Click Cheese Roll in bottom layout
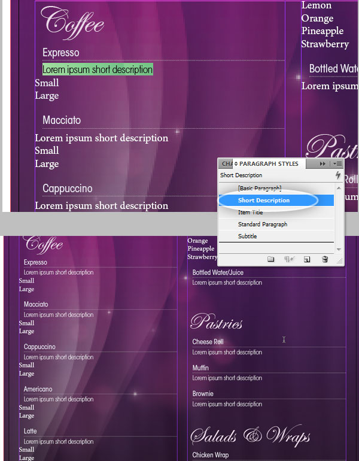The height and width of the screenshot is (461, 359). pyautogui.click(x=208, y=342)
